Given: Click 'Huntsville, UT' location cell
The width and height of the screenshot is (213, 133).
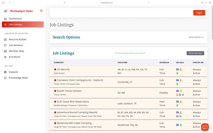Looking at the screenshot, I should click(x=125, y=82).
